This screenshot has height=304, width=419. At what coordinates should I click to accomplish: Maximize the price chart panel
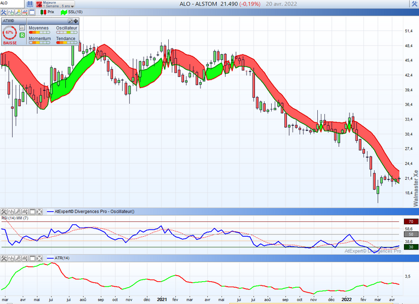32,12
